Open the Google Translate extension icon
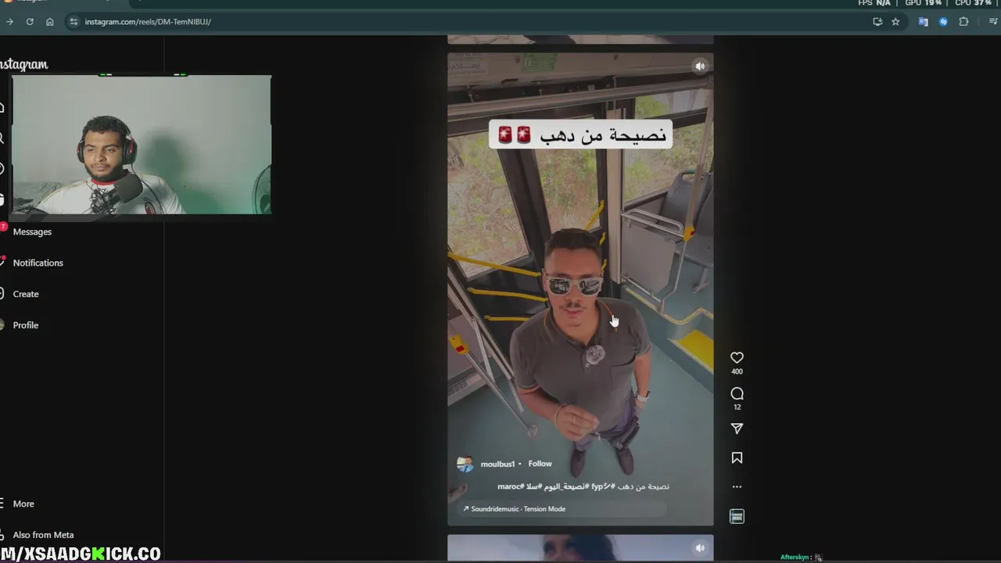 [923, 22]
